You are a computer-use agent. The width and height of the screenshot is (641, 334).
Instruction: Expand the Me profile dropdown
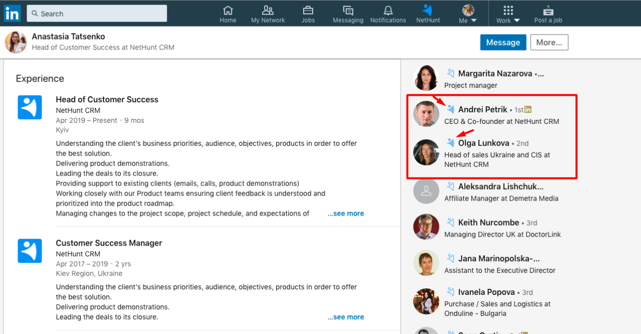(468, 14)
